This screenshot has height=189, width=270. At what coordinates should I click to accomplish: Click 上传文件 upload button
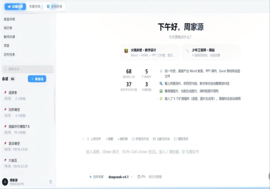click(x=94, y=139)
